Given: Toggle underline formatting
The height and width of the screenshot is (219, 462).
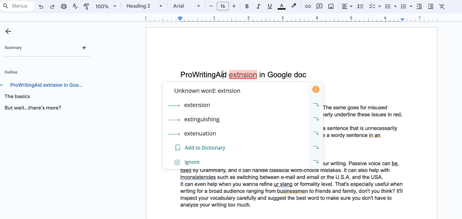Looking at the screenshot, I should tap(270, 6).
